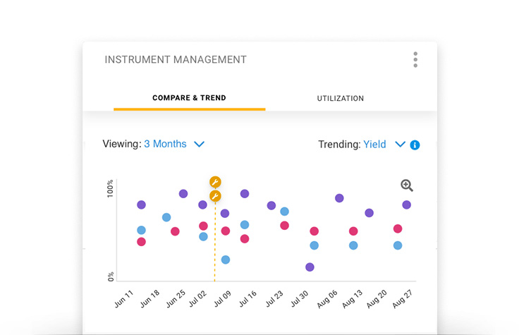This screenshot has height=335, width=519.
Task: Open the Trending Yield dropdown
Action: click(374, 144)
